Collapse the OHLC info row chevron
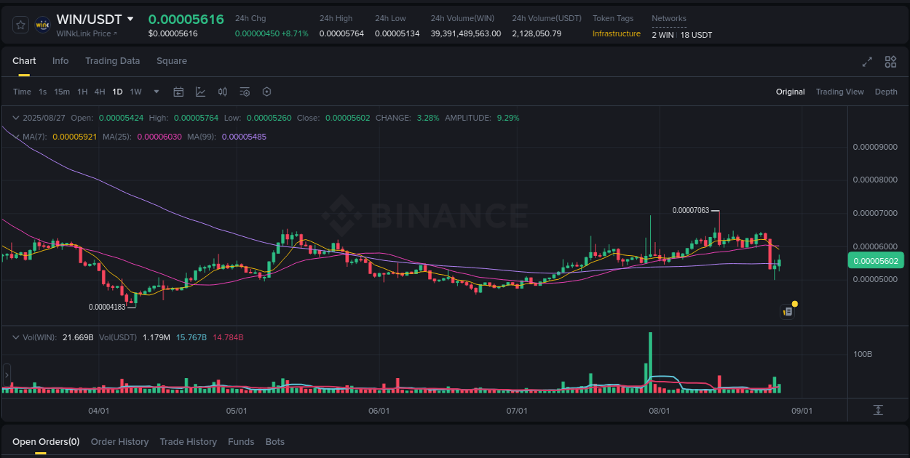 [x=16, y=117]
